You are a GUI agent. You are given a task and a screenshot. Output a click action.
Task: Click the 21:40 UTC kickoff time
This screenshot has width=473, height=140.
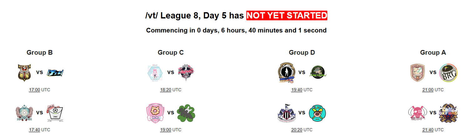click(x=433, y=130)
